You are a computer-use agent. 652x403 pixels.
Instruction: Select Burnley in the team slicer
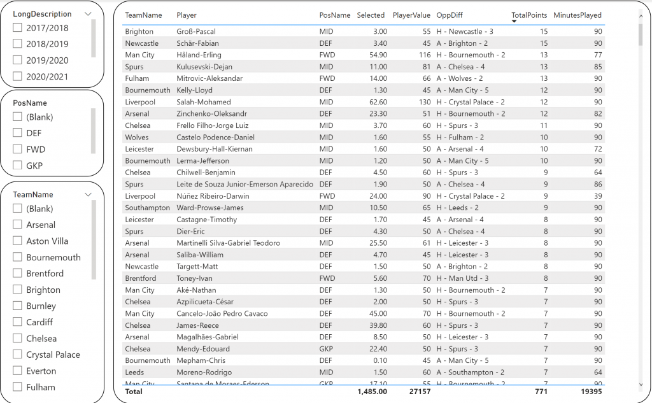pos(17,306)
